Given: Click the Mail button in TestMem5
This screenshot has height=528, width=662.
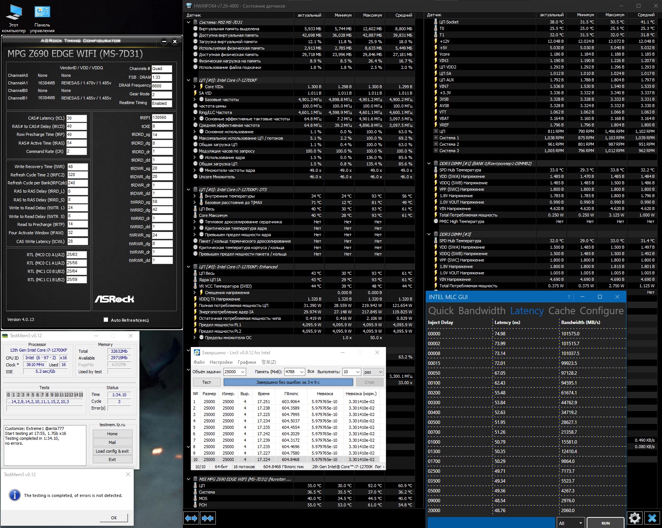Looking at the screenshot, I should click(112, 442).
